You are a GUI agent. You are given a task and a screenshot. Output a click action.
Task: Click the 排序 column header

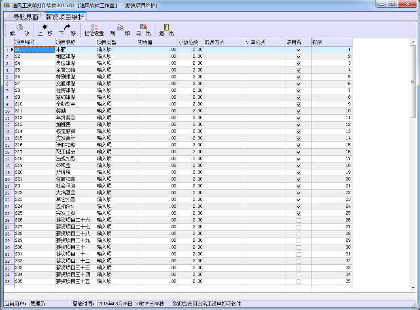[331, 42]
